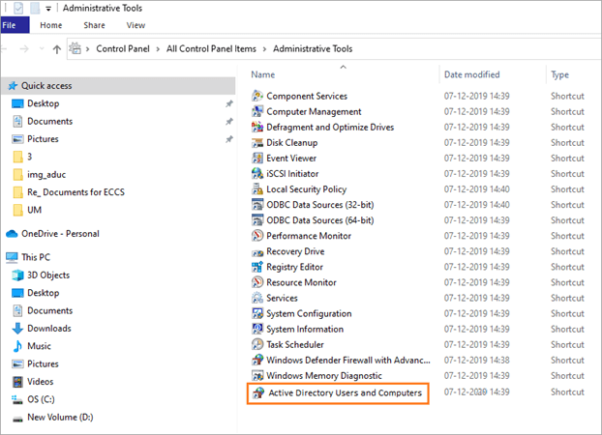The image size is (602, 435).
Task: Expand the chevron after Control Panel breadcrumb
Action: pos(158,49)
